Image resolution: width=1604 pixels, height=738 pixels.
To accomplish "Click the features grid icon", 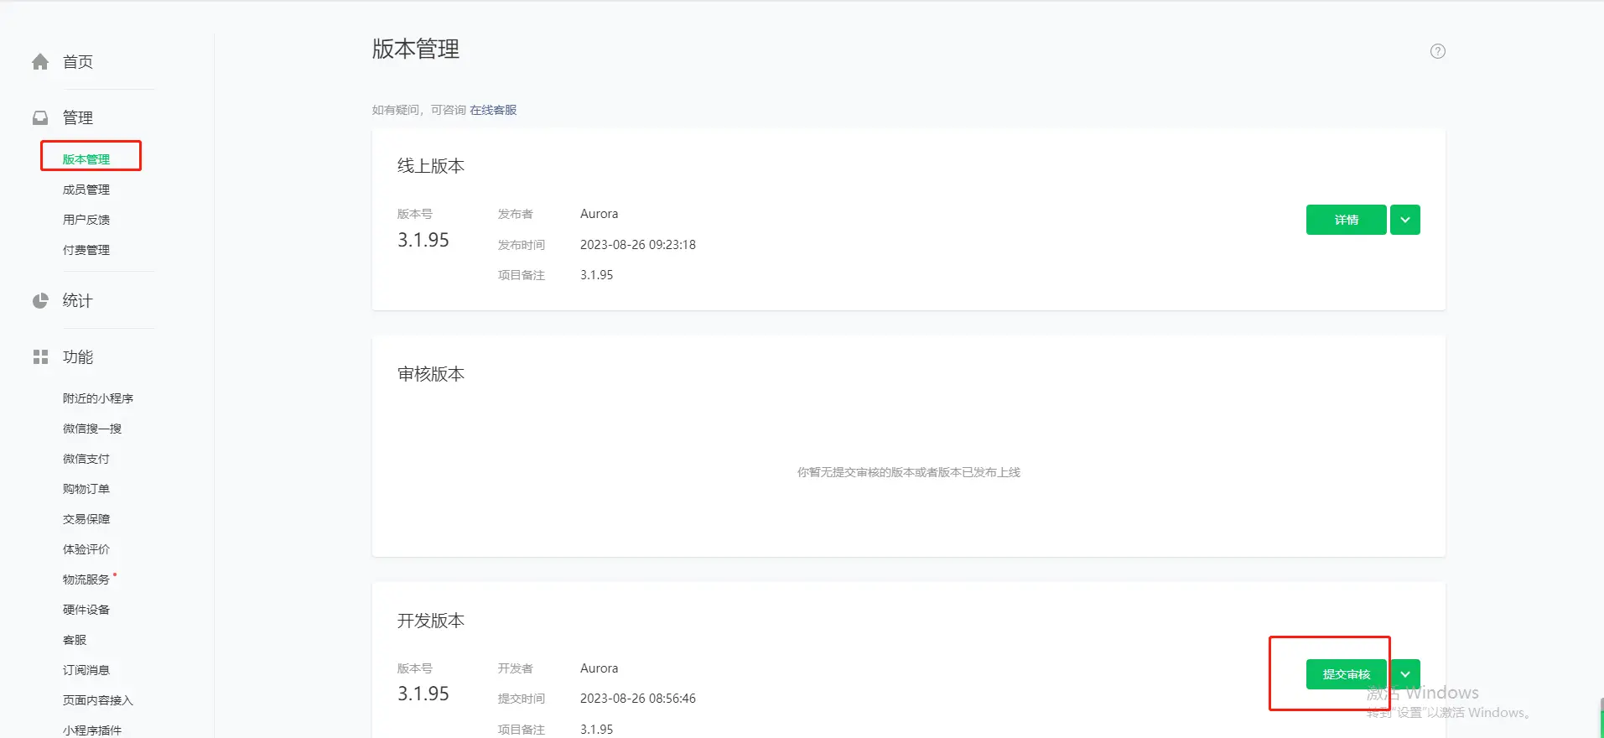I will click(x=40, y=357).
